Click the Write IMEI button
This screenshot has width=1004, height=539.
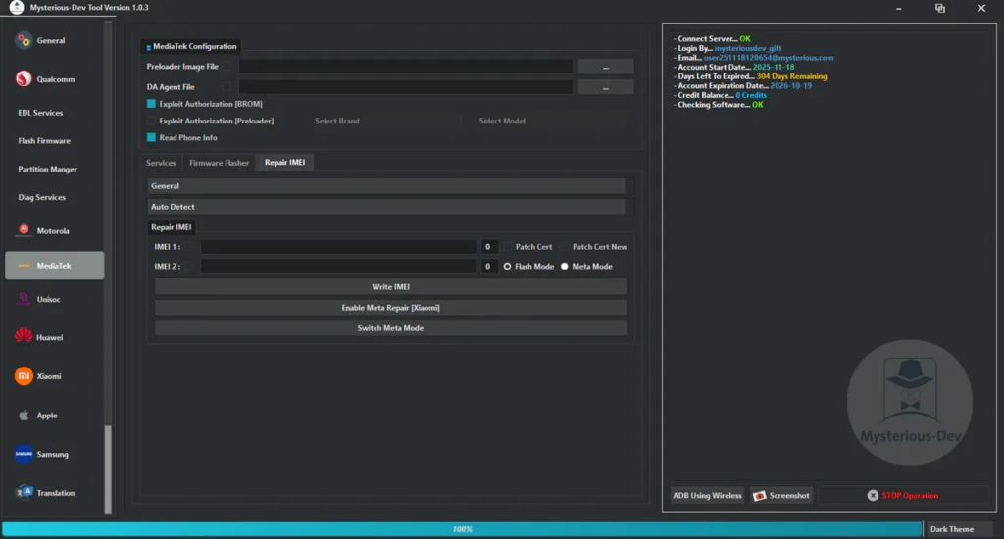390,287
